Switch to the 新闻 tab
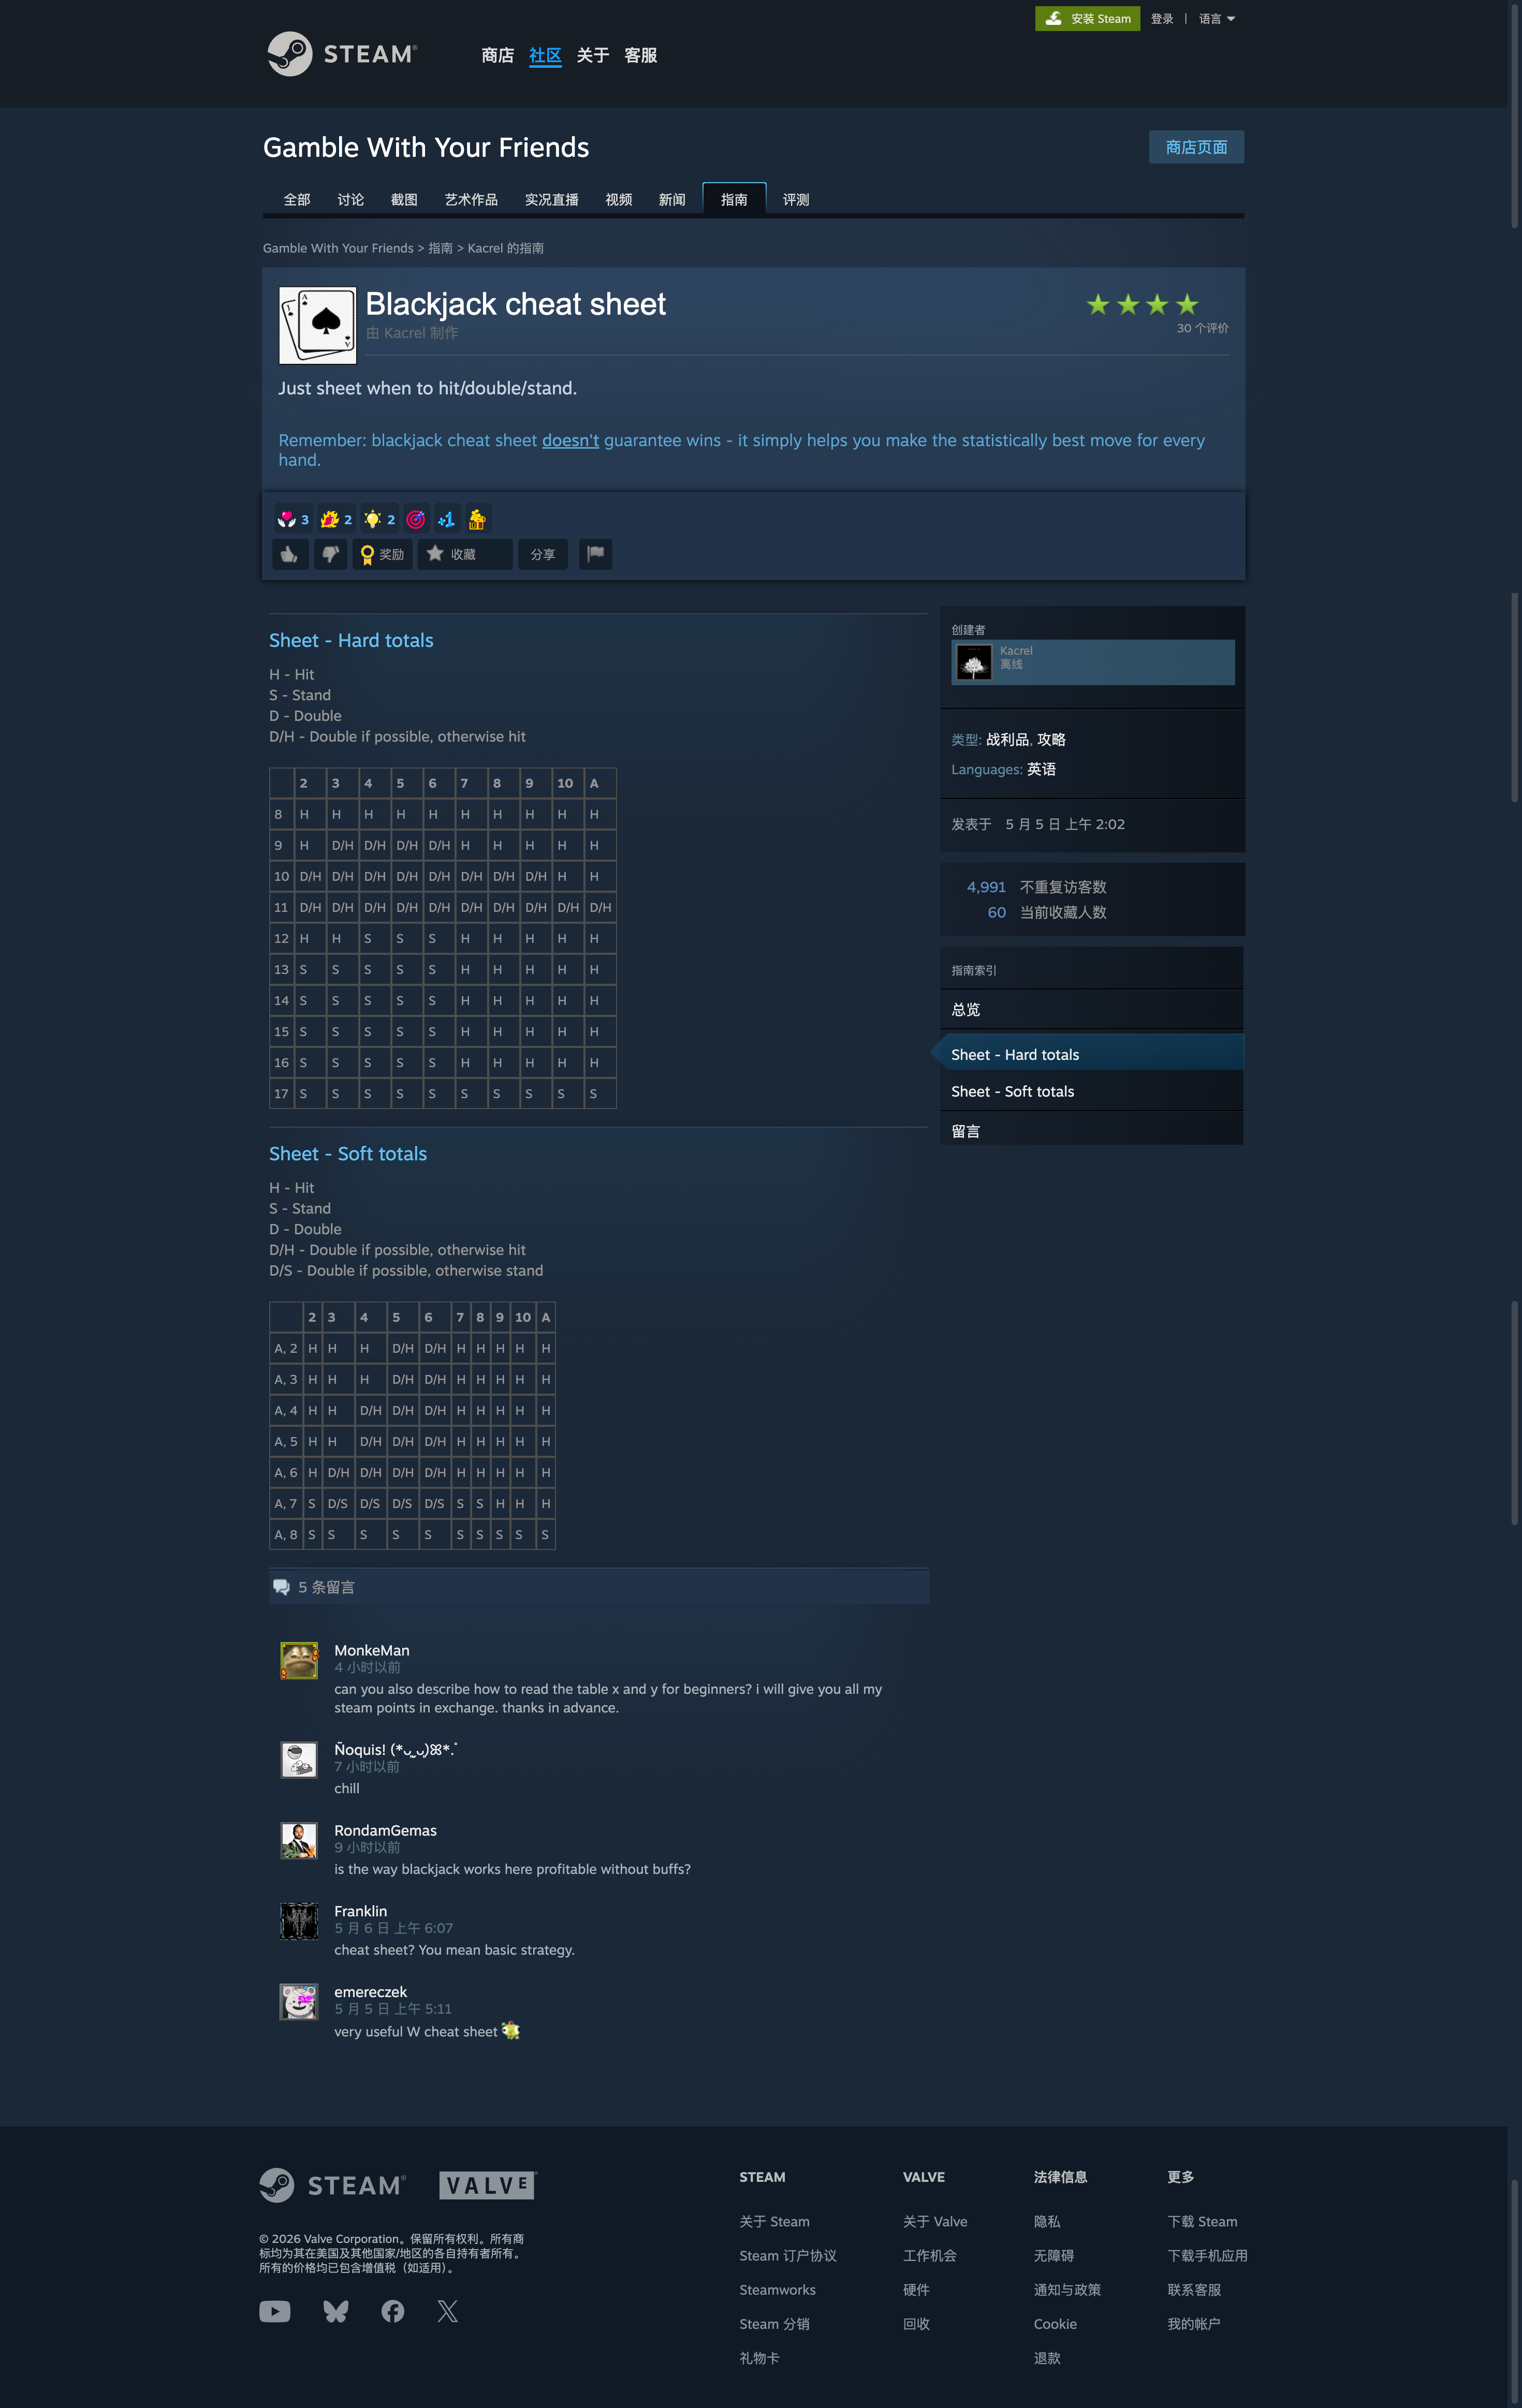Viewport: 1522px width, 2408px height. pyautogui.click(x=671, y=200)
